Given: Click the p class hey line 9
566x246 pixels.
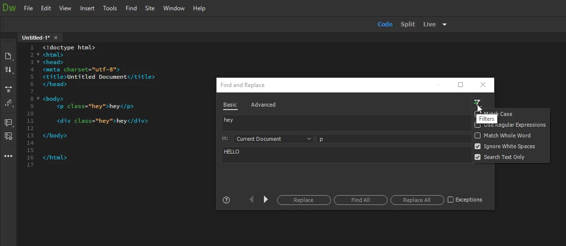Looking at the screenshot, I should (x=95, y=106).
